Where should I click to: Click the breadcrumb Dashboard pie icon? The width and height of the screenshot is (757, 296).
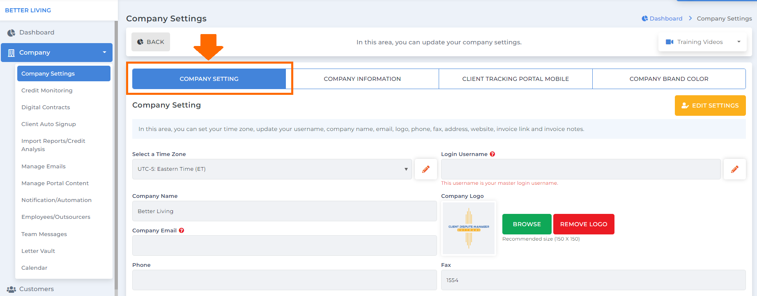(x=644, y=18)
